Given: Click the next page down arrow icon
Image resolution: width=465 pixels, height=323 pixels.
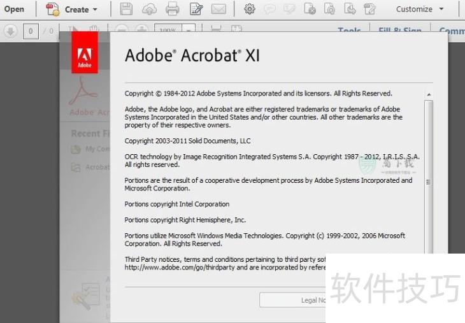Looking at the screenshot, I should tap(11, 31).
